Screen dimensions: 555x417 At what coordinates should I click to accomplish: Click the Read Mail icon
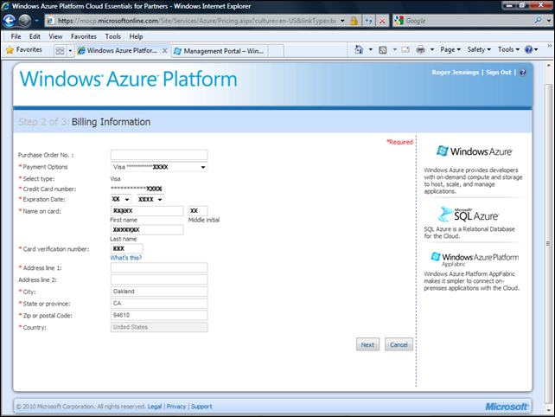(405, 50)
